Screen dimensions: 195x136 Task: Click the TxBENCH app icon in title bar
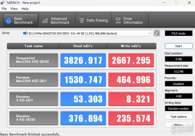click(x=3, y=2)
